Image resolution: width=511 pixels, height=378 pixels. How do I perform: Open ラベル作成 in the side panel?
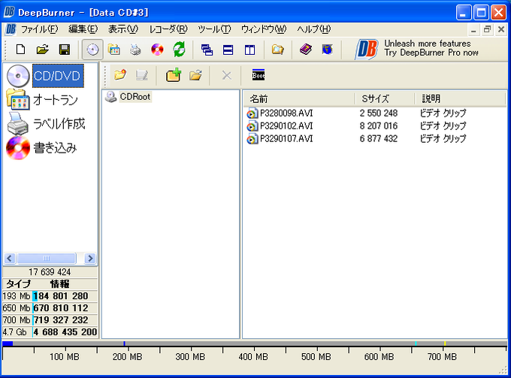[x=59, y=123]
